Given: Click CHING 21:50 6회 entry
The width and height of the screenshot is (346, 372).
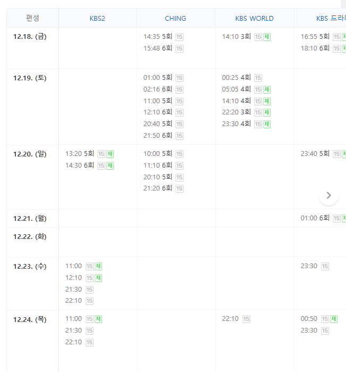Looking at the screenshot, I should (x=158, y=136).
